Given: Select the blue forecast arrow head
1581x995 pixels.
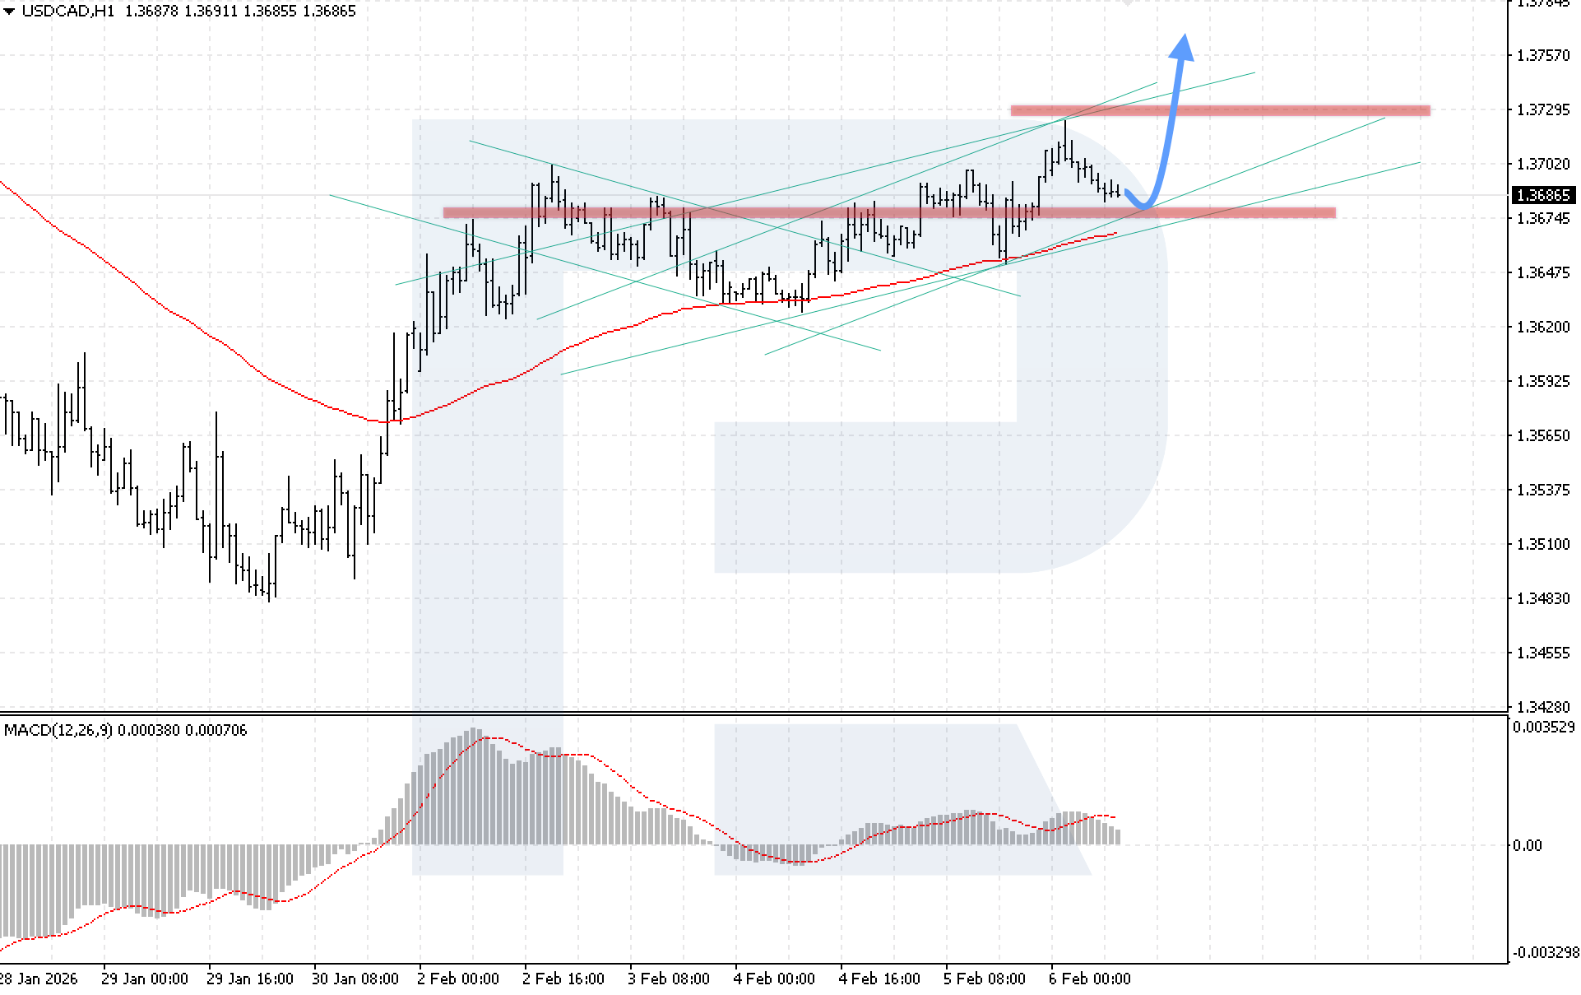Looking at the screenshot, I should [1182, 48].
